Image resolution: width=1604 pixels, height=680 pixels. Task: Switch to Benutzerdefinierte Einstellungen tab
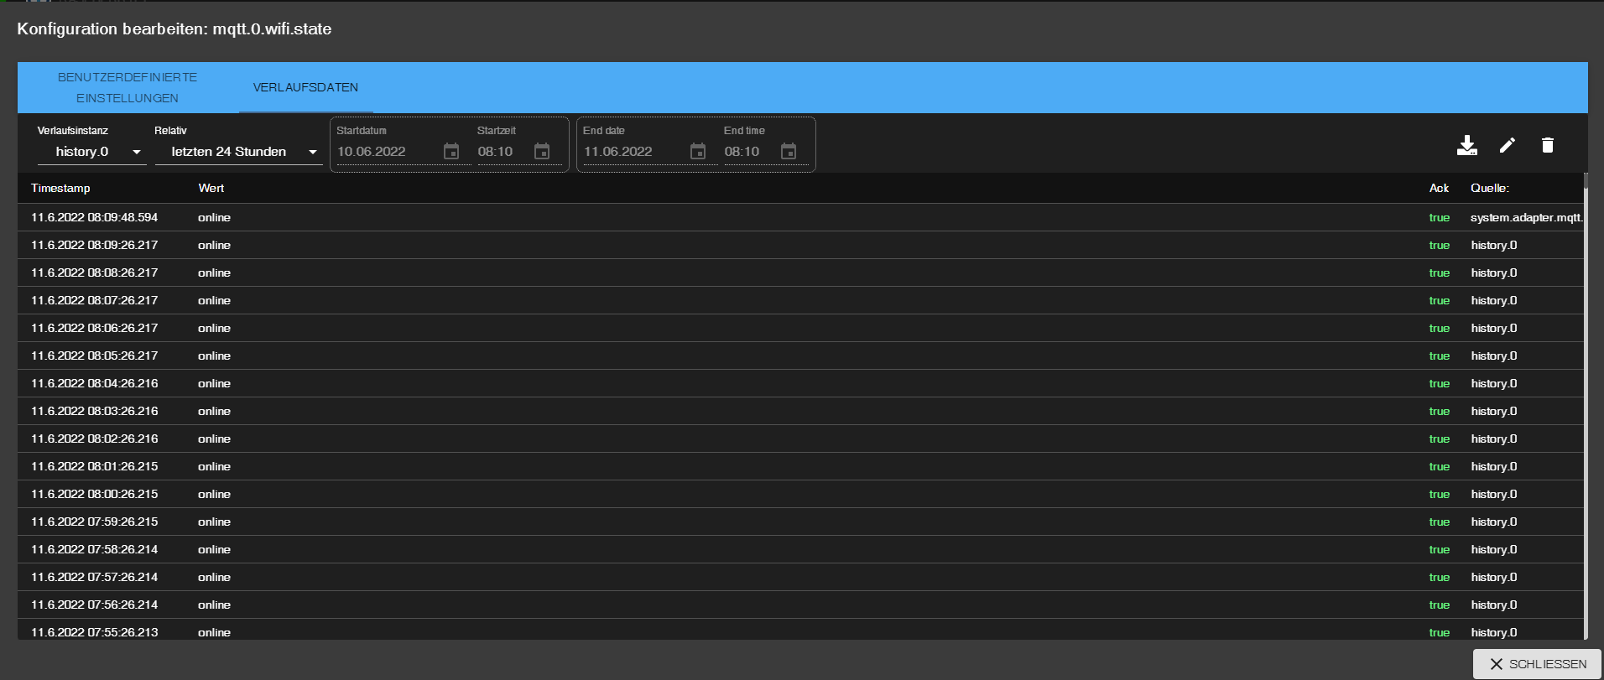[x=128, y=87]
